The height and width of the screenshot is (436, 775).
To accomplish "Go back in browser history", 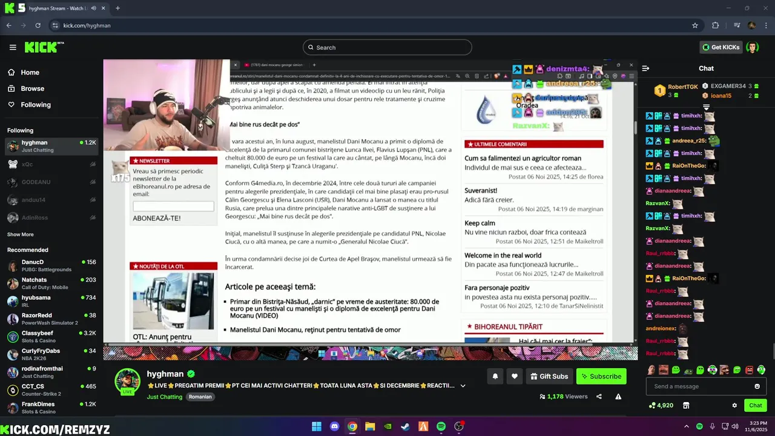I will click(x=9, y=25).
